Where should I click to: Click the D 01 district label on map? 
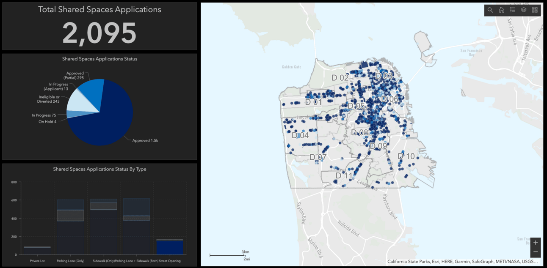point(313,102)
